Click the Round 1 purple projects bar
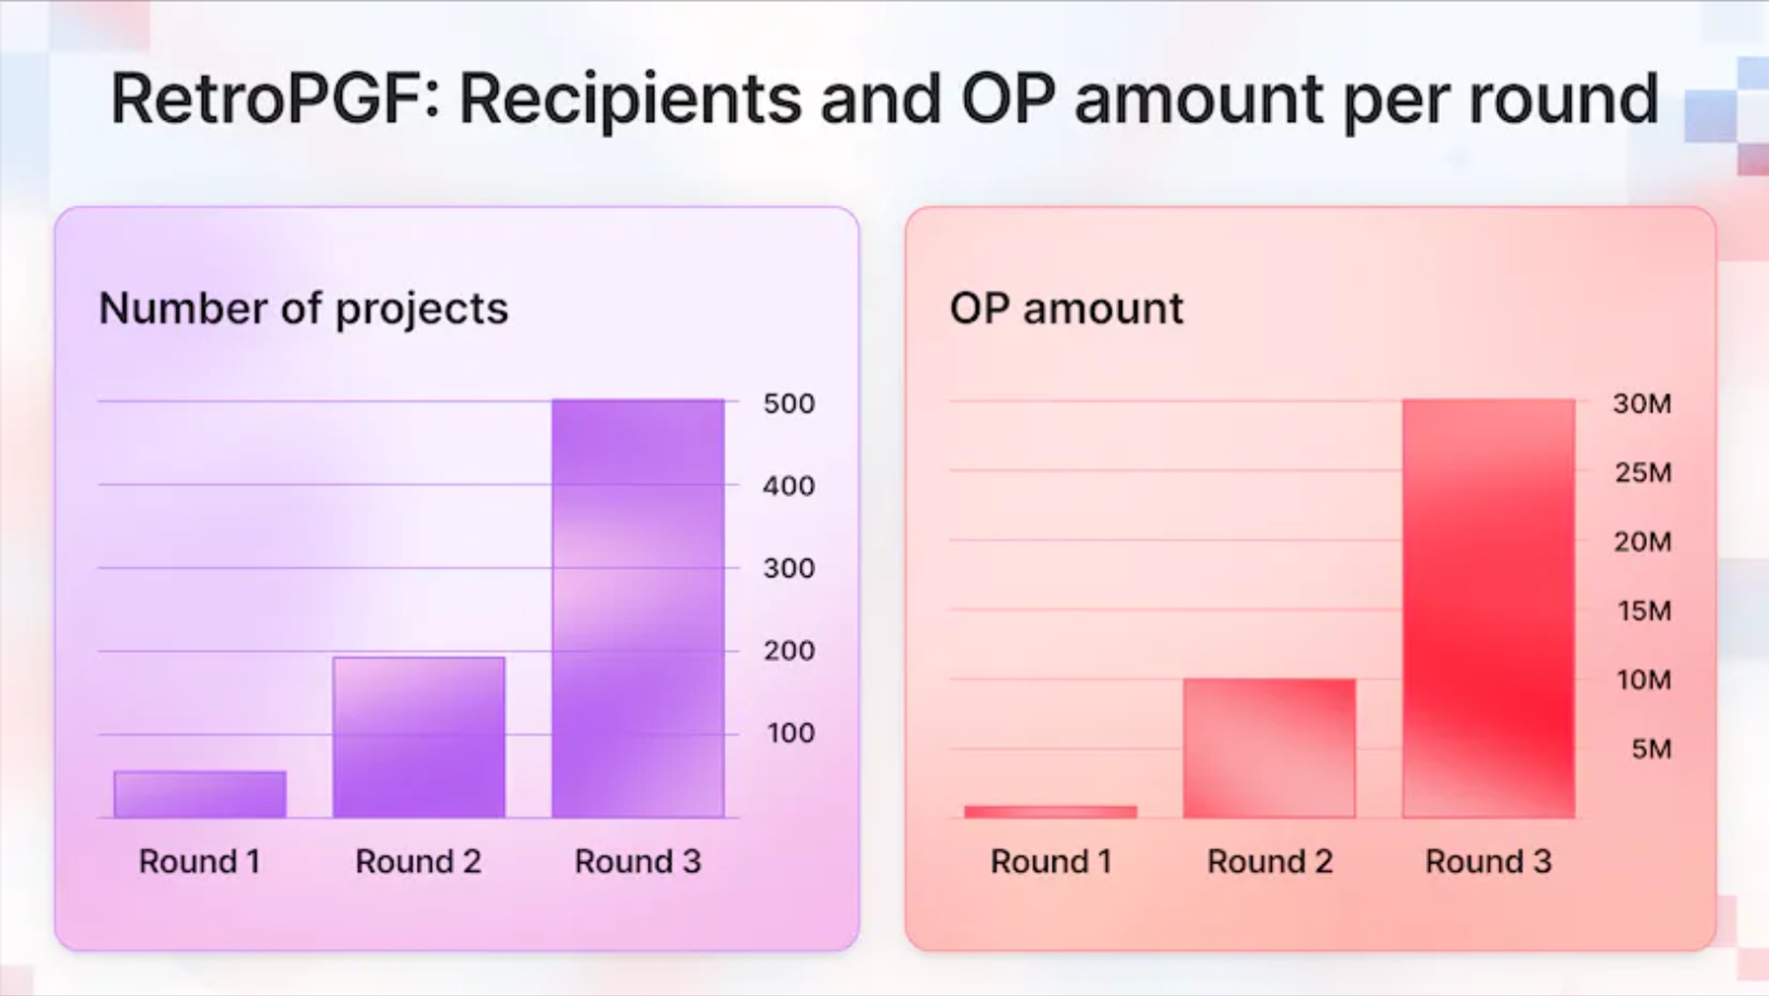The width and height of the screenshot is (1769, 996). click(200, 794)
